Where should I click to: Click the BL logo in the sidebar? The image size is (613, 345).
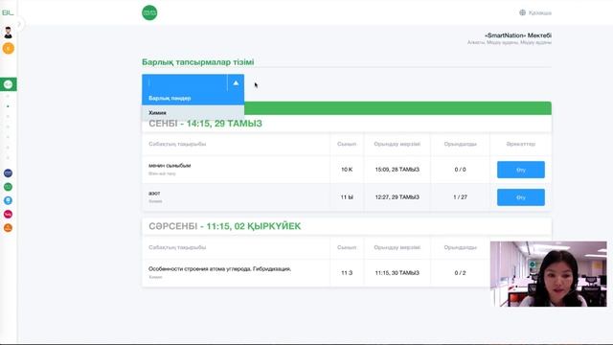click(x=8, y=12)
